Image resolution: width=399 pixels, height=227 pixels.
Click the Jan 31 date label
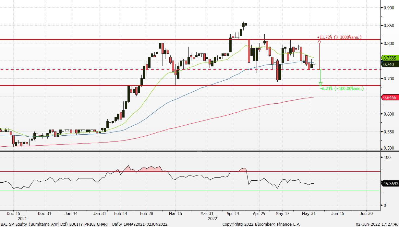[x=100, y=214]
